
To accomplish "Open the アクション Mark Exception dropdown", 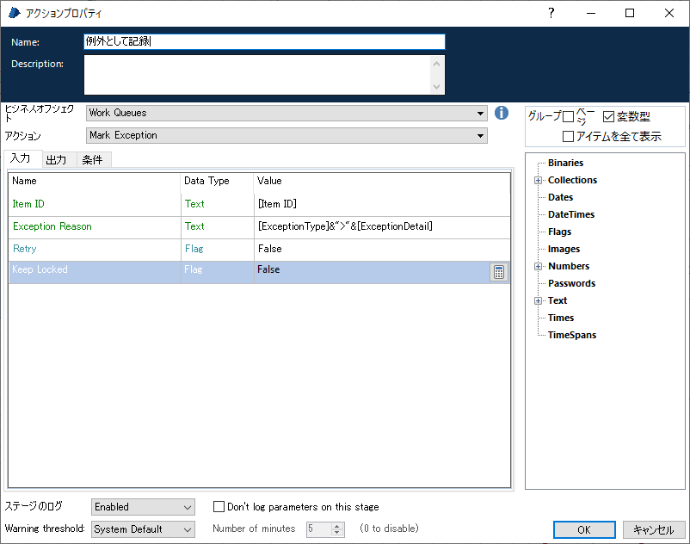I will click(286, 135).
